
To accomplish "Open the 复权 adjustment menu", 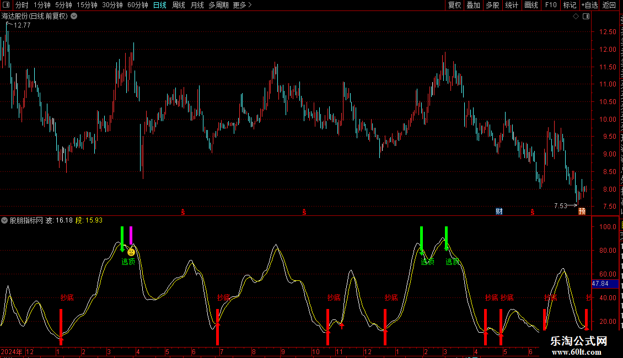I will coord(454,5).
